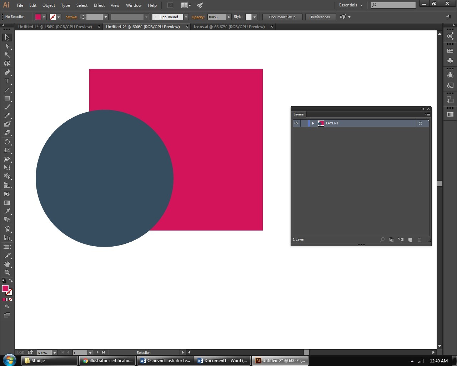Click the Document Setup button
This screenshot has height=366, width=457.
pyautogui.click(x=282, y=17)
